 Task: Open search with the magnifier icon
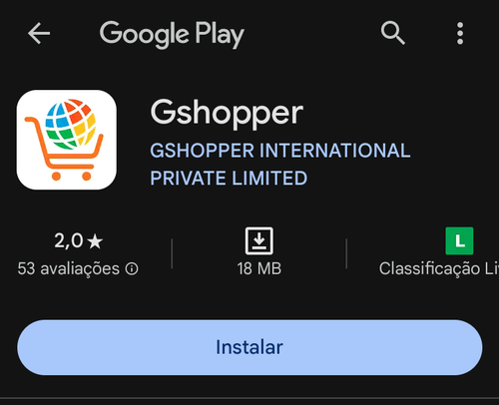click(x=392, y=33)
